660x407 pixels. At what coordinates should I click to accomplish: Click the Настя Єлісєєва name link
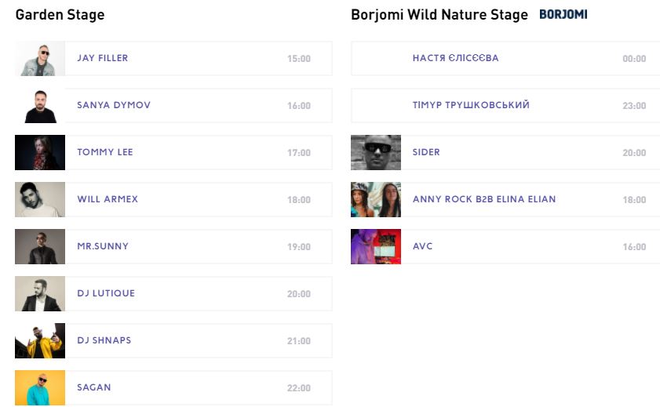point(455,58)
